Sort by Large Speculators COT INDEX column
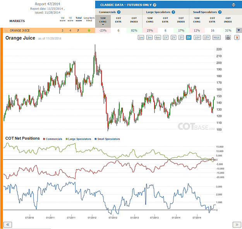 coord(181,20)
